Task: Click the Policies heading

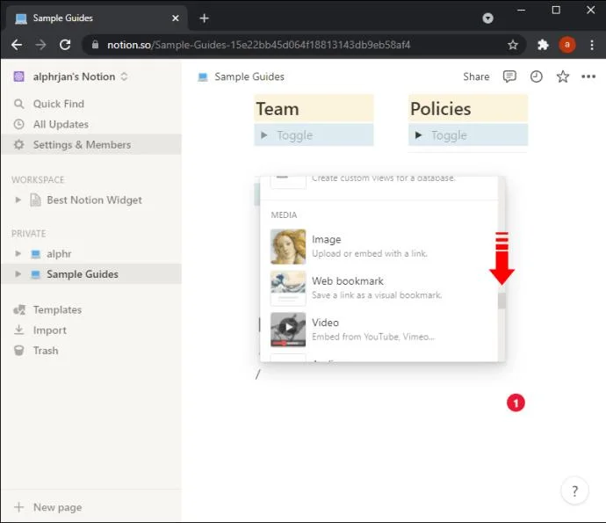Action: pyautogui.click(x=441, y=109)
